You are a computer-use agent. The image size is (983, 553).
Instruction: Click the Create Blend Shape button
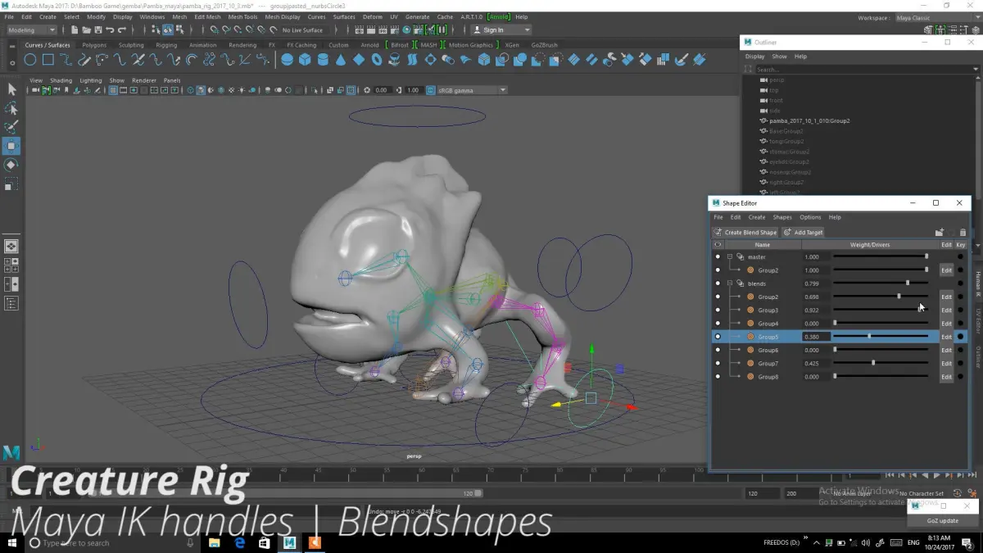point(745,233)
